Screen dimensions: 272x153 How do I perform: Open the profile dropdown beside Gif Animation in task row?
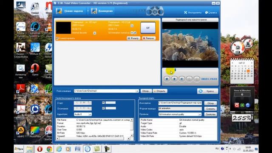pos(132,33)
